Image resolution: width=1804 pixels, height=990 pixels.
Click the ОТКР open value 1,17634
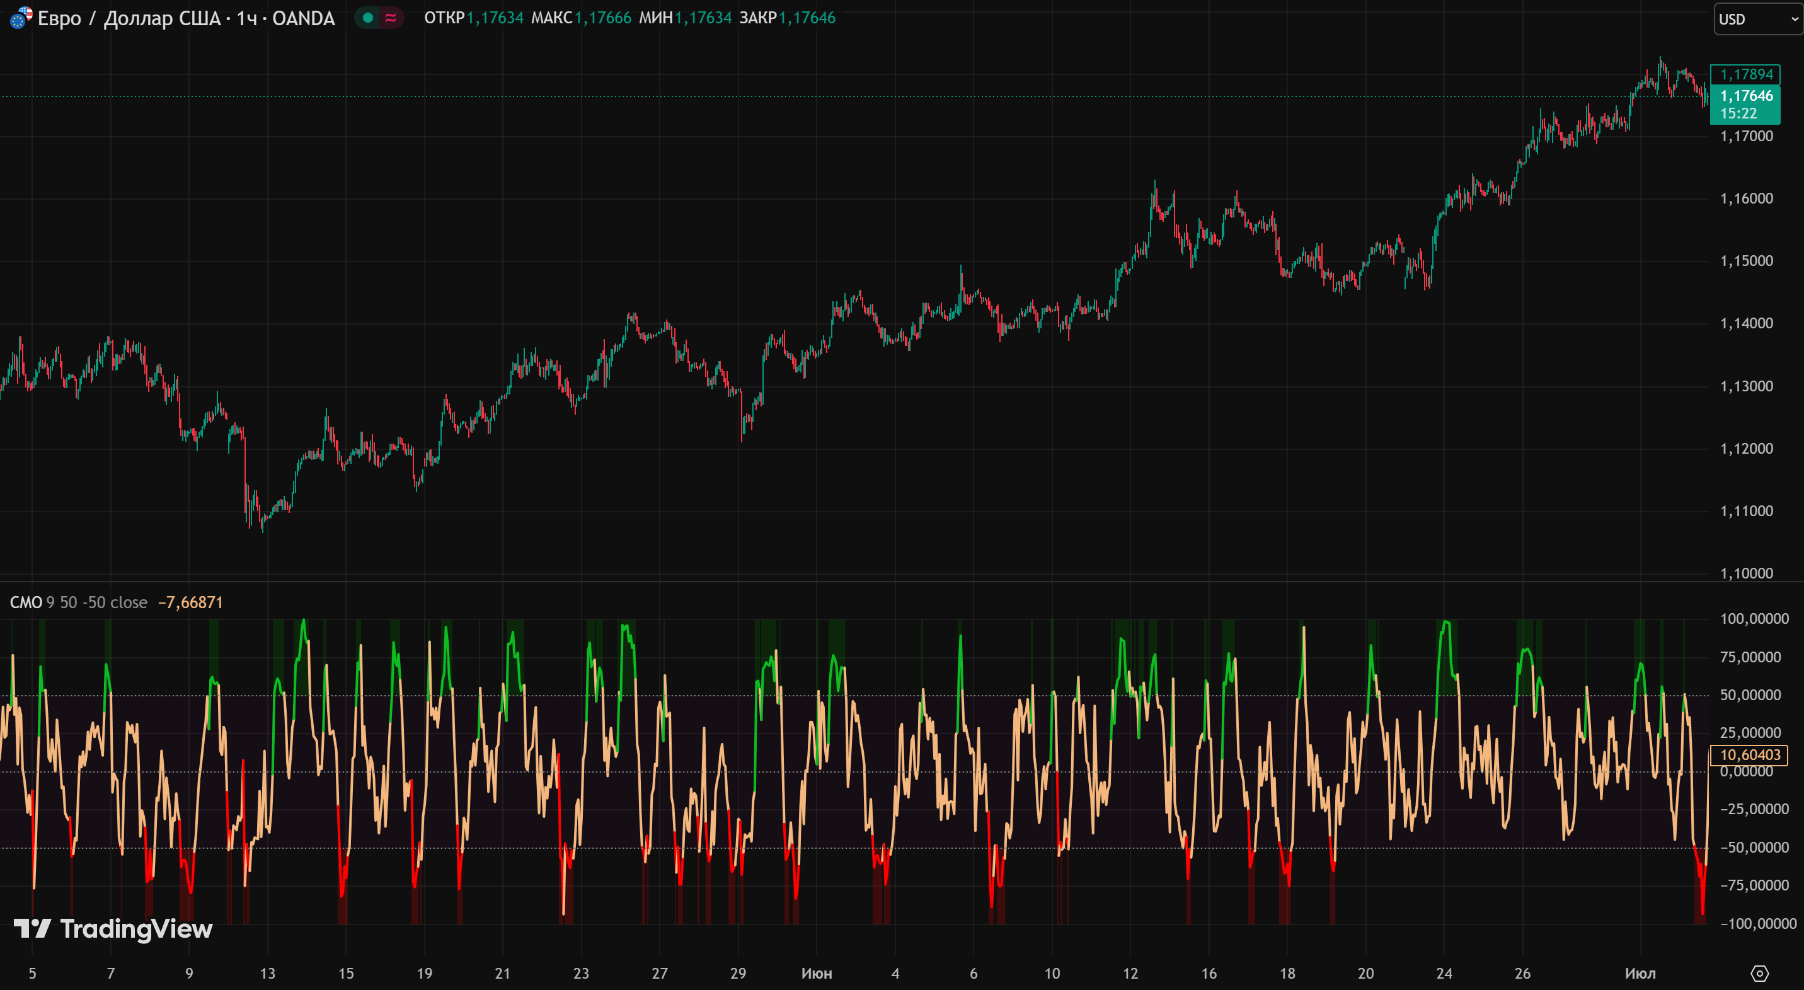[495, 18]
